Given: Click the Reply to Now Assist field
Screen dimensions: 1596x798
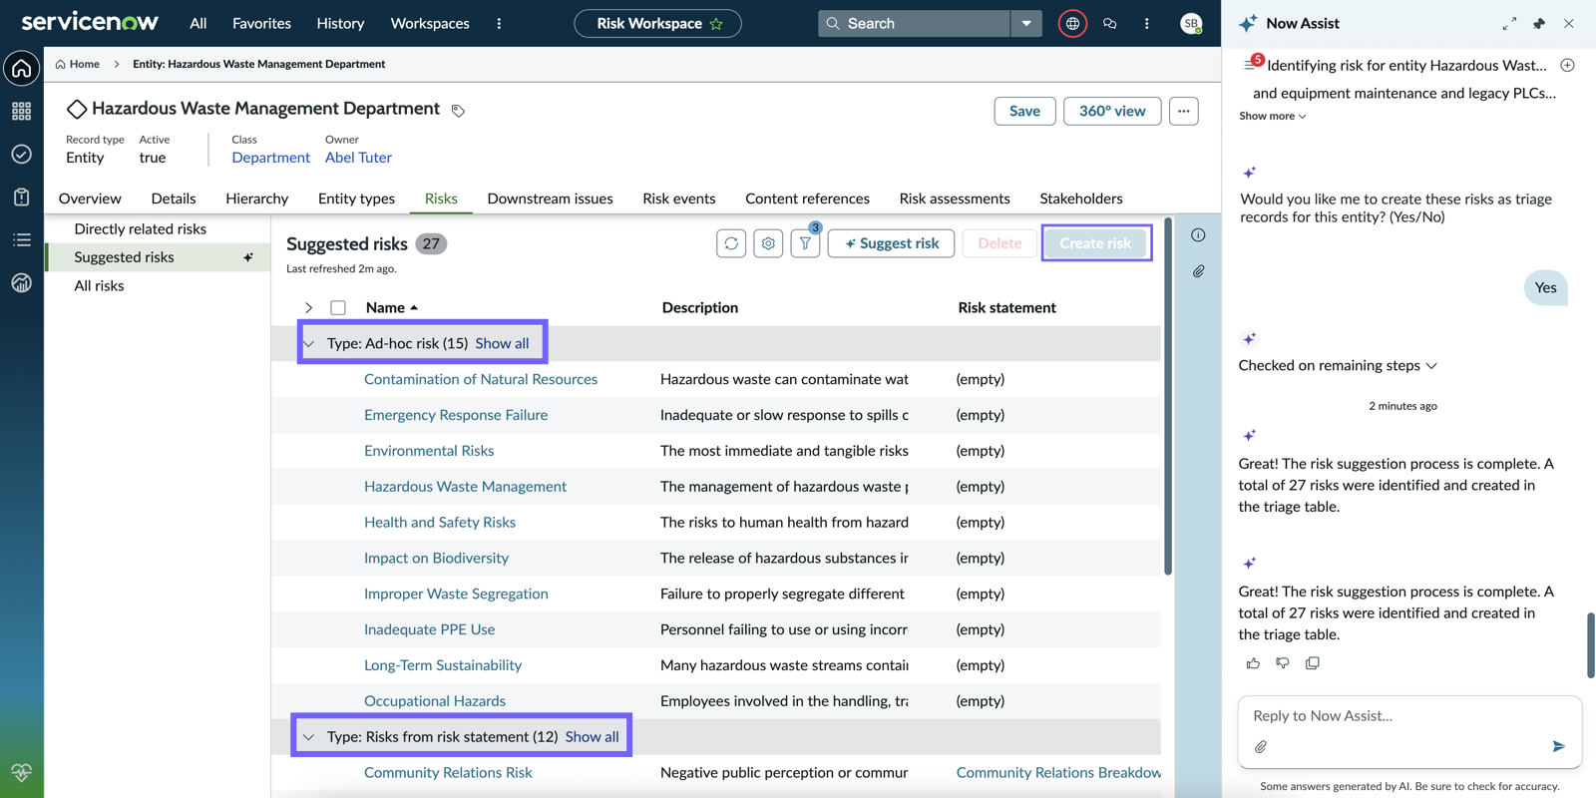Looking at the screenshot, I should pos(1408,715).
